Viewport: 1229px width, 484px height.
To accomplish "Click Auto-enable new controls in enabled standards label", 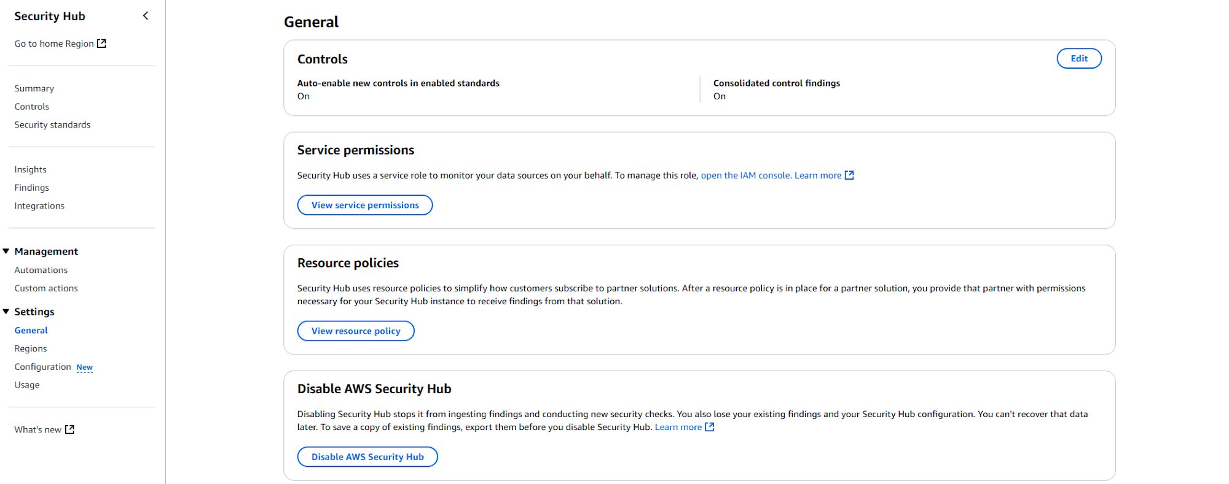I will point(398,83).
